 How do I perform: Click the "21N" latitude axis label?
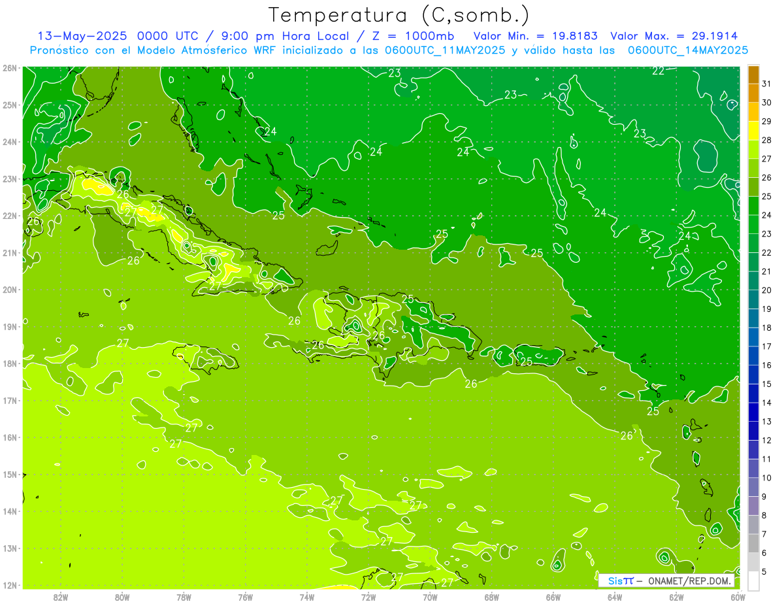10,252
